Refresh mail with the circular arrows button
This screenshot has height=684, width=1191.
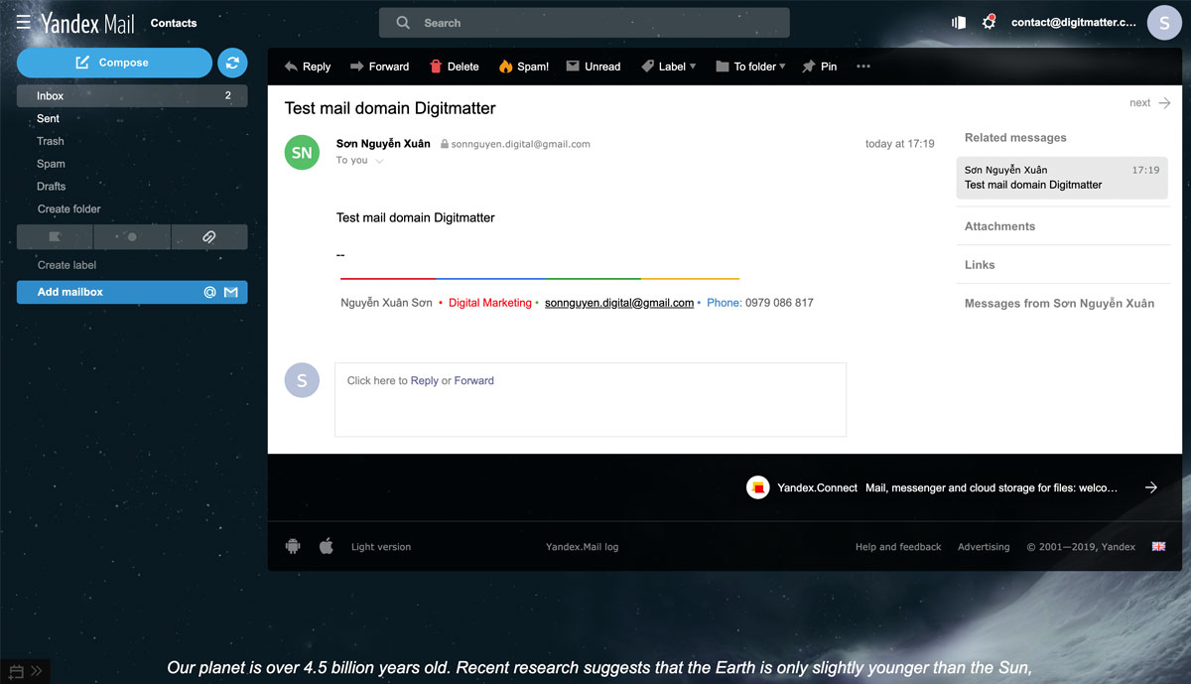232,63
